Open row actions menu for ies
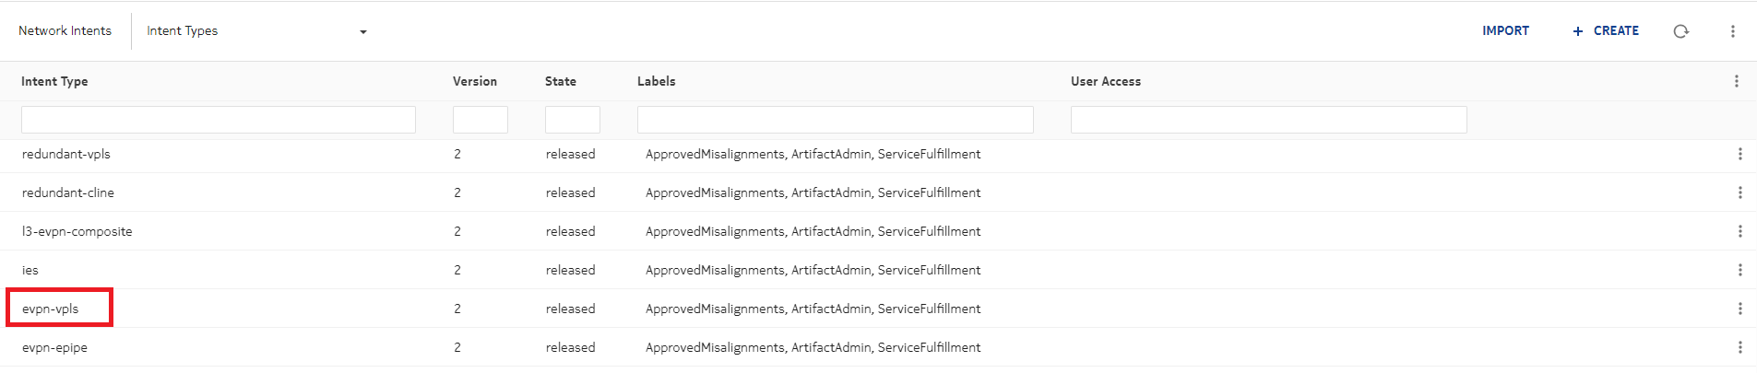 1739,270
